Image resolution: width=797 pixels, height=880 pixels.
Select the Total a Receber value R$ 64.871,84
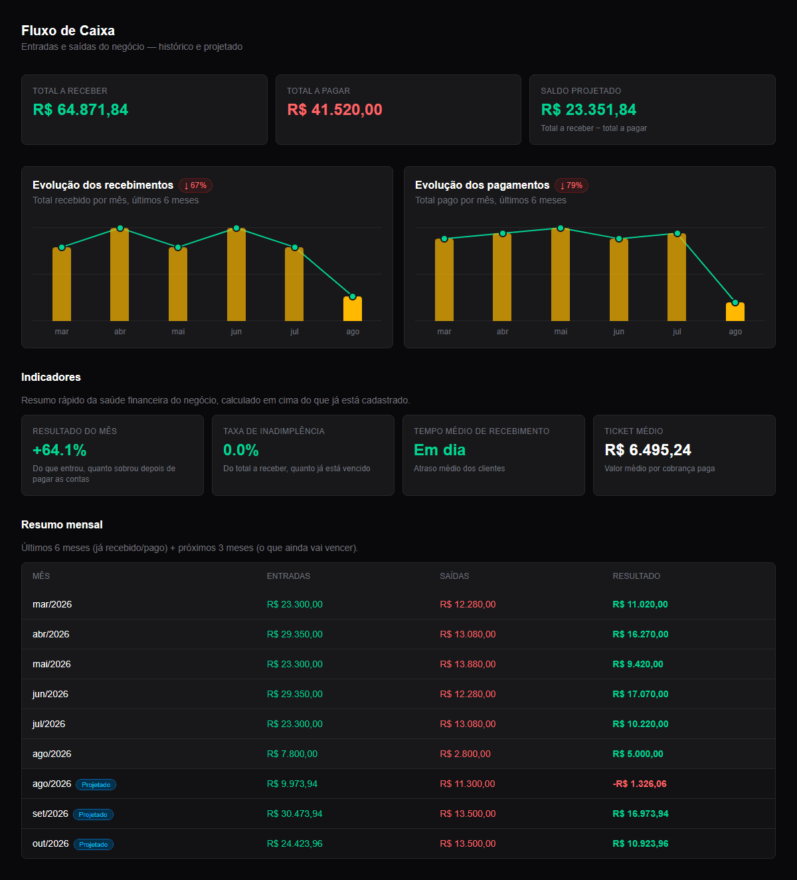[80, 110]
